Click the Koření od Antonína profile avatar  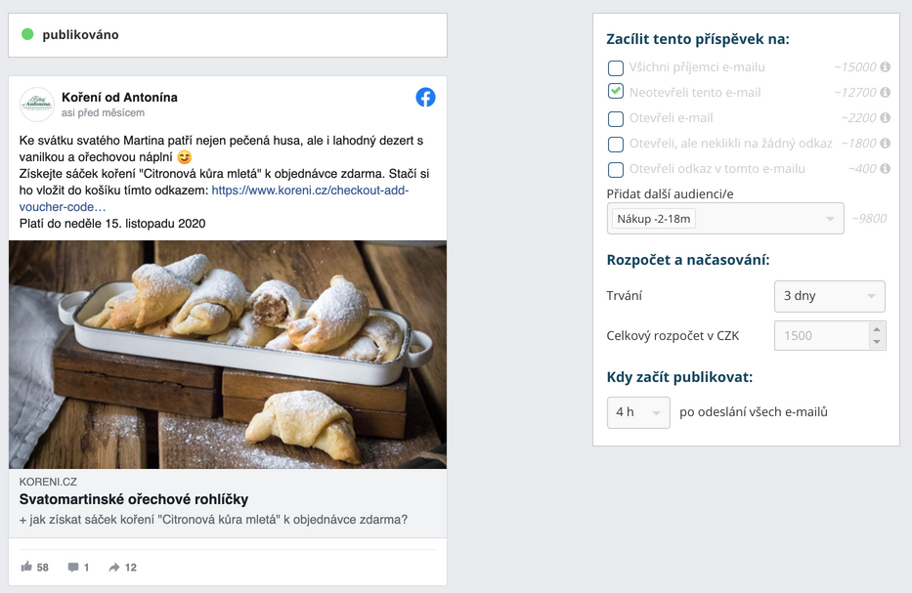pyautogui.click(x=37, y=104)
